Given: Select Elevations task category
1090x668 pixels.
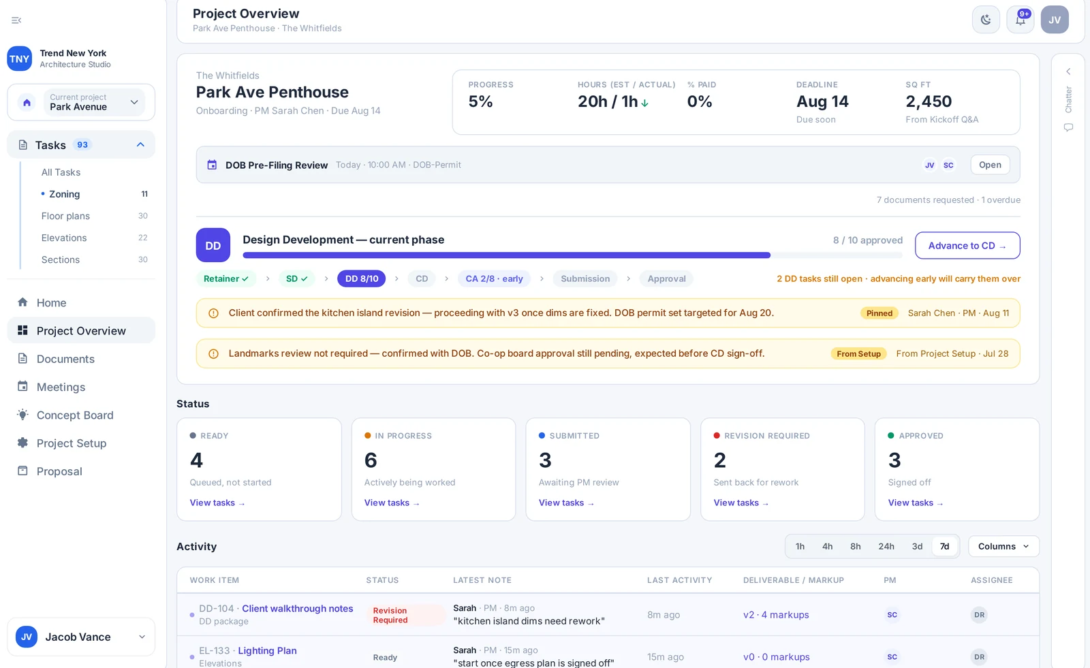Looking at the screenshot, I should pyautogui.click(x=94, y=238).
